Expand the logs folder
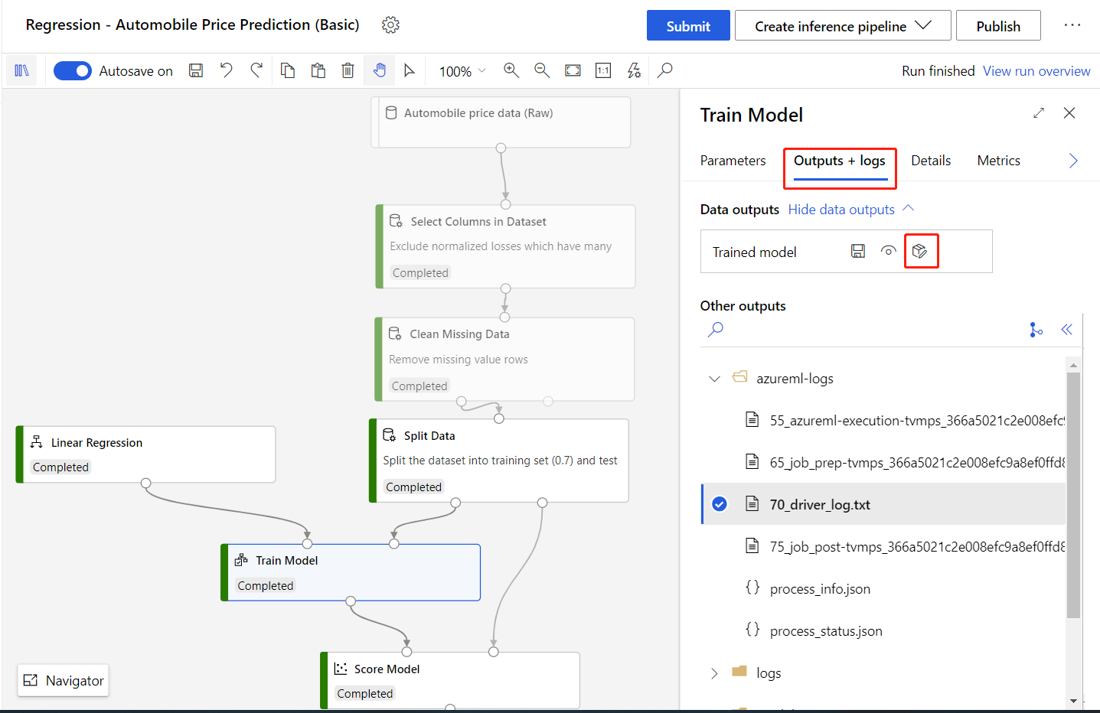This screenshot has width=1100, height=713. [x=714, y=673]
